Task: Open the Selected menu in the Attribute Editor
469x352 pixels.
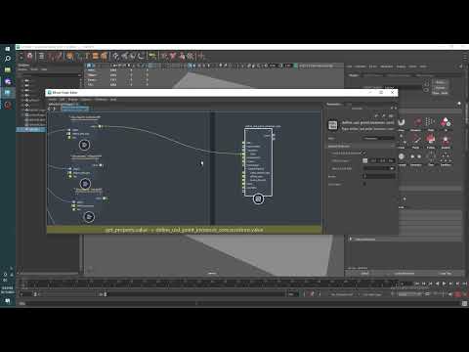Action: pos(361,66)
